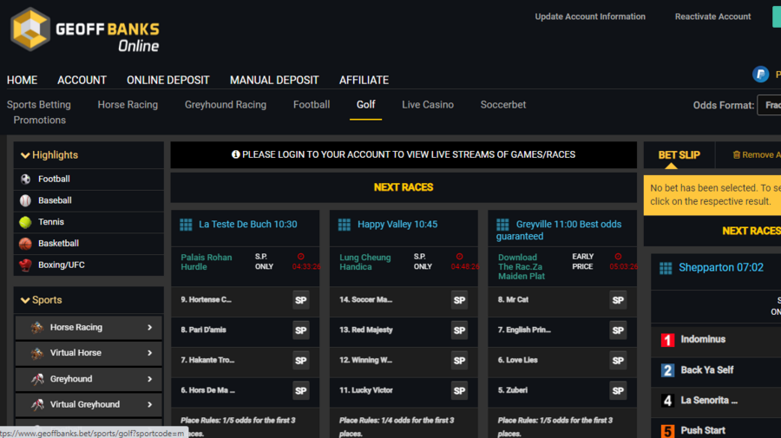Click SP button for 9. Hortense C...
Screen dimensions: 781x438
300,300
